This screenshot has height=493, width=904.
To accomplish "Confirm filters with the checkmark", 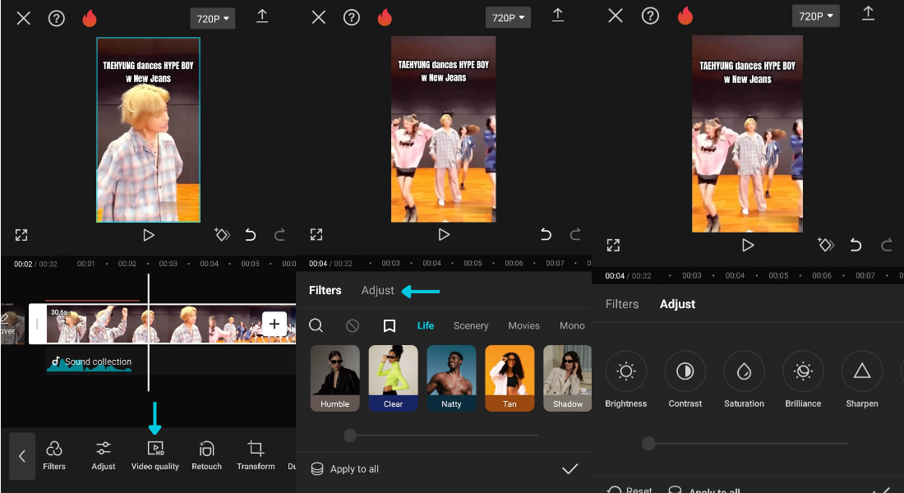I will coord(570,469).
